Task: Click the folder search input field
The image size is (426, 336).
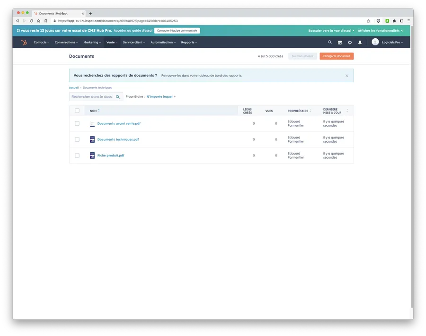Action: [92, 97]
